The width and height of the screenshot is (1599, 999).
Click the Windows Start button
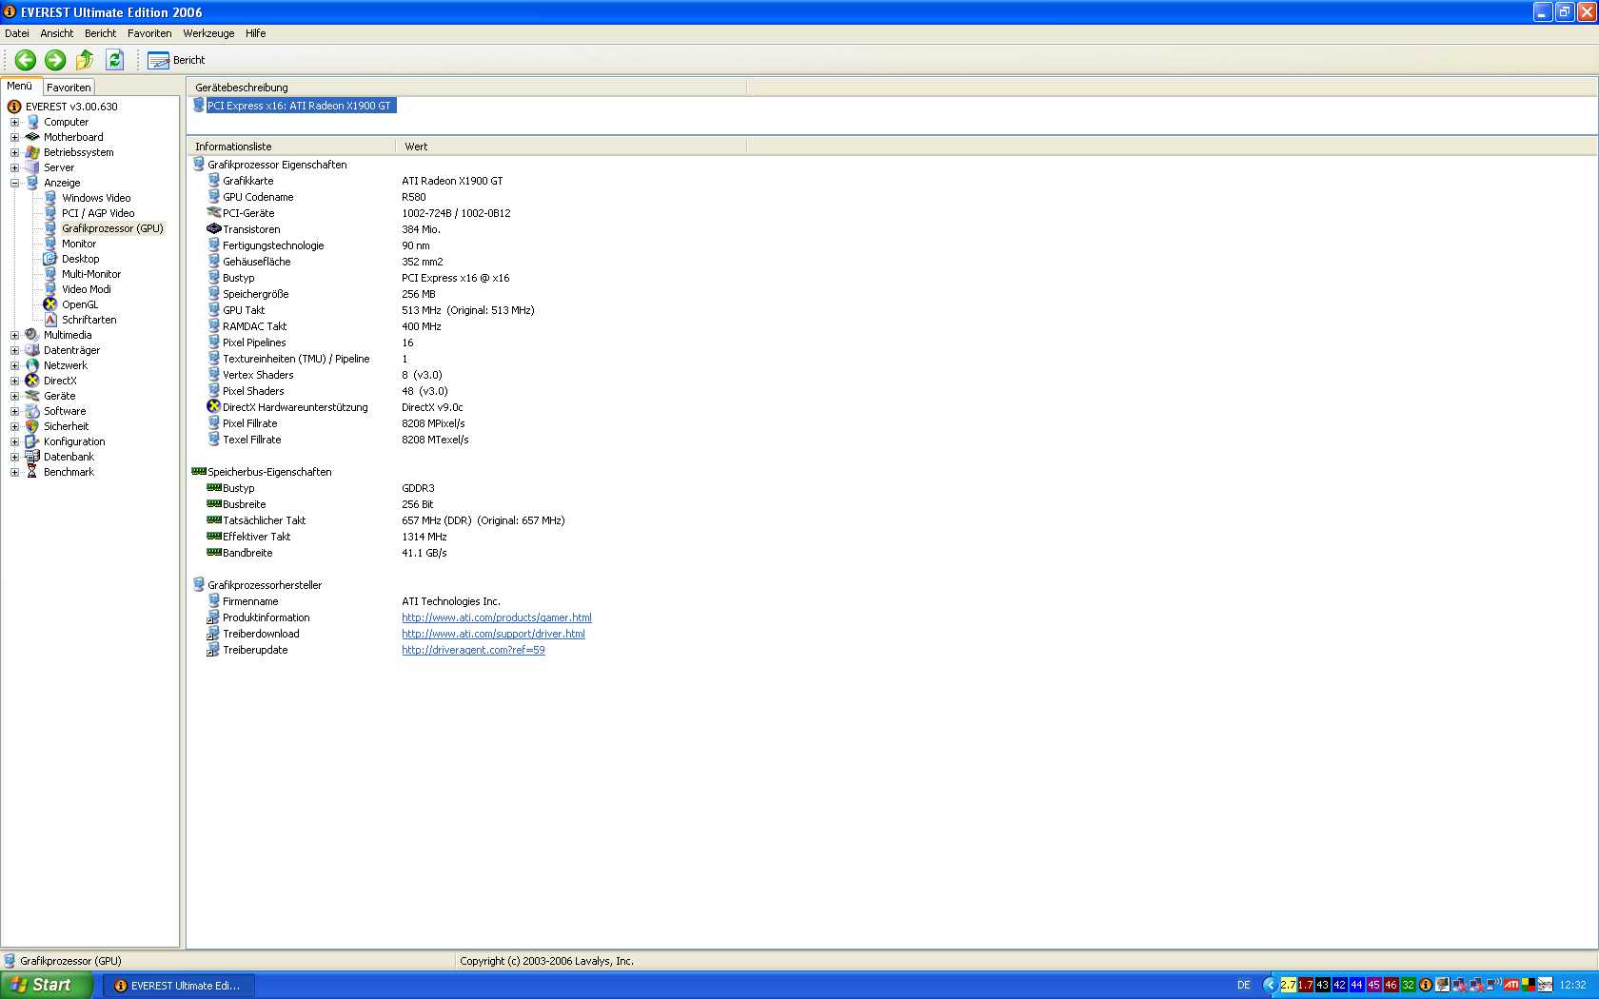click(x=47, y=985)
